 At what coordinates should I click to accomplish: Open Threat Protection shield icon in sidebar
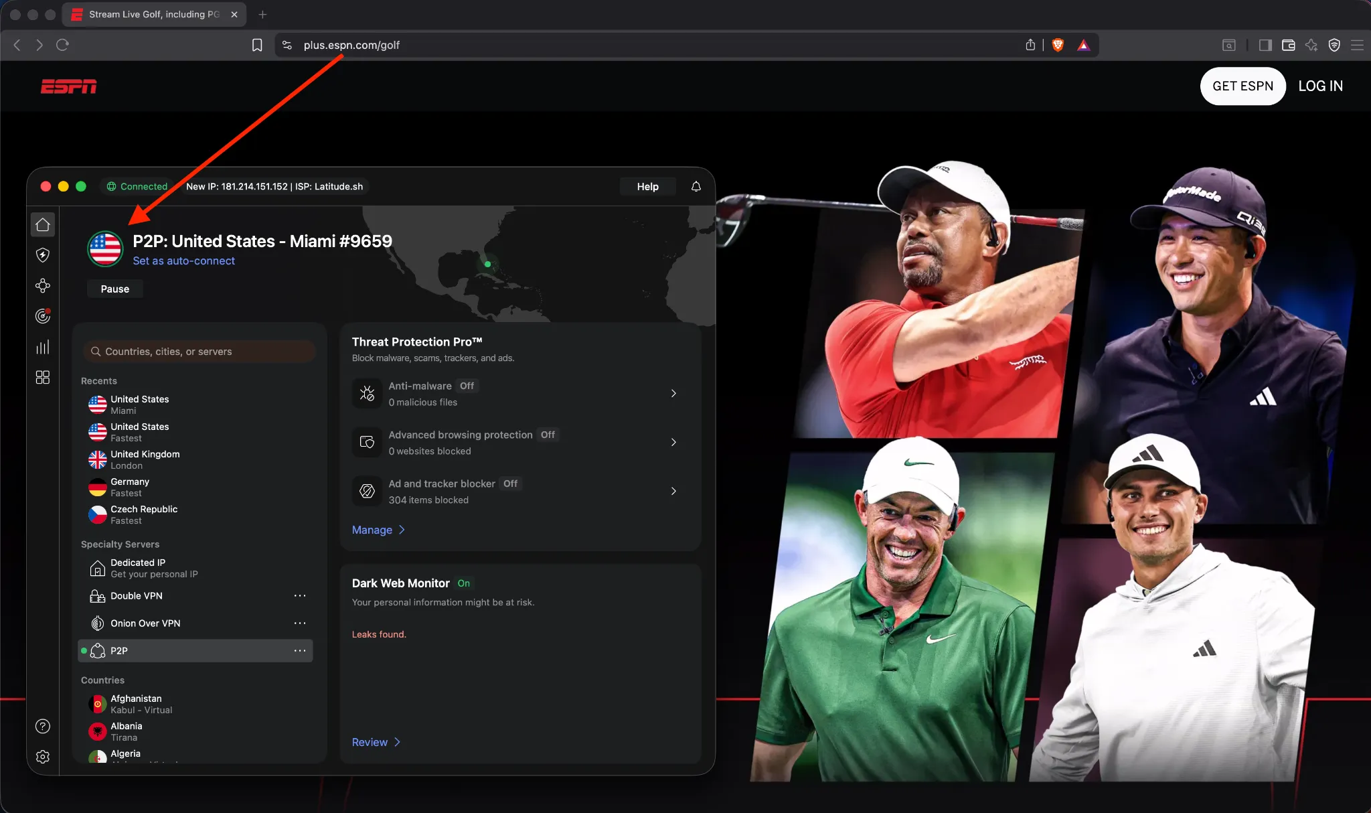[43, 255]
